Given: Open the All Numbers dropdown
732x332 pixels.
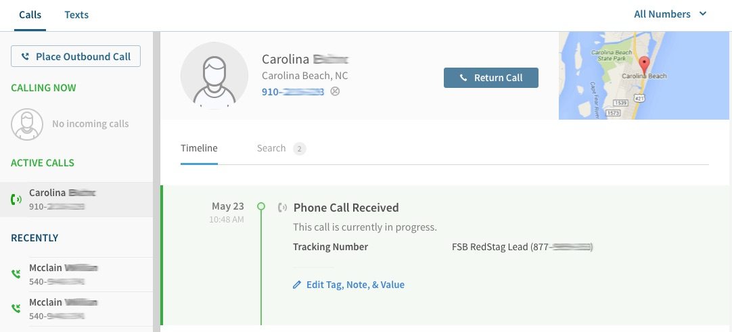Looking at the screenshot, I should tap(670, 14).
